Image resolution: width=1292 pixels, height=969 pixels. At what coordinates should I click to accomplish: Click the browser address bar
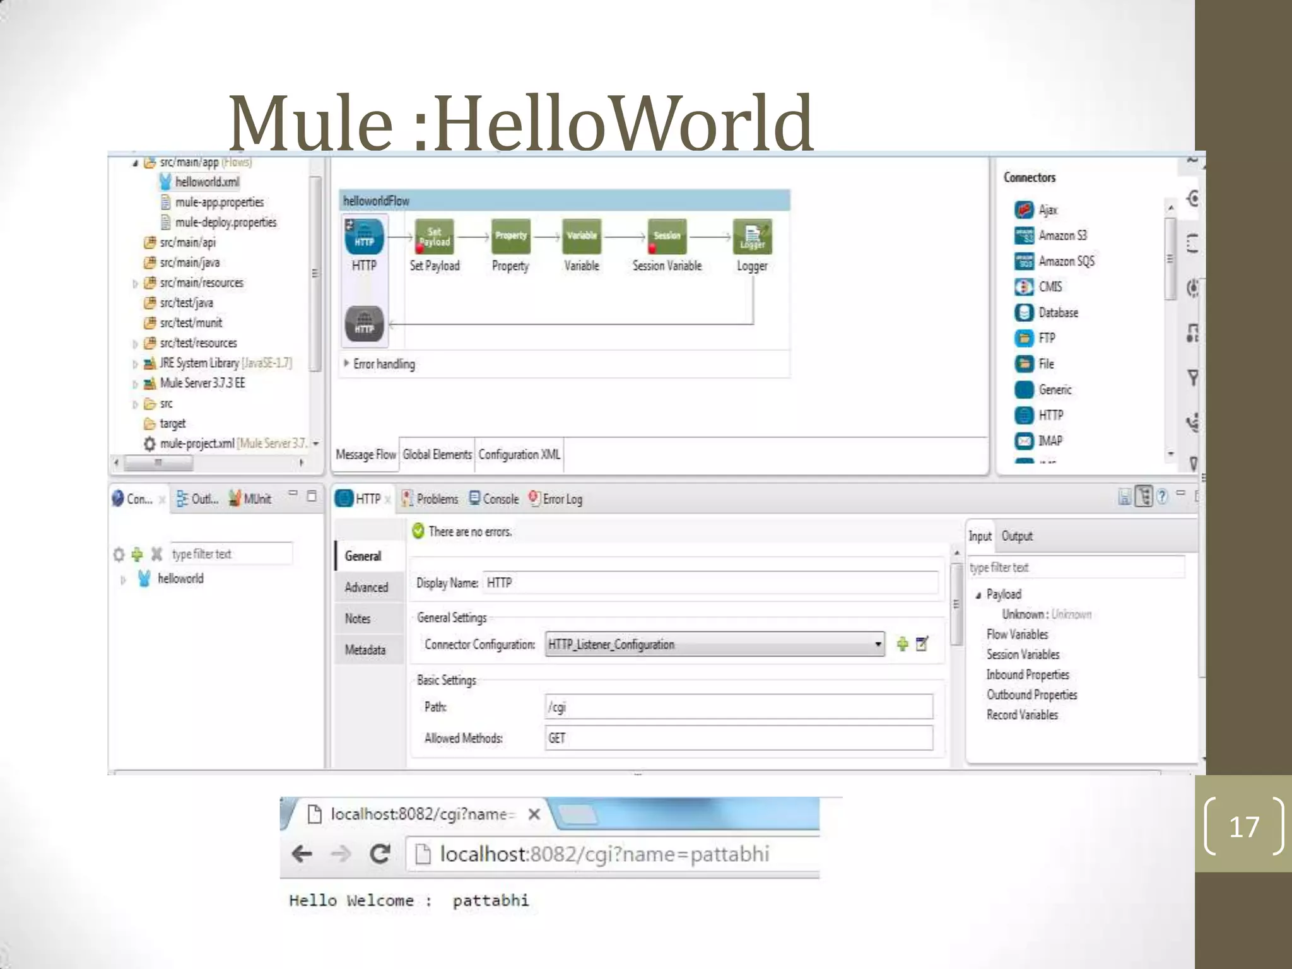click(x=612, y=854)
